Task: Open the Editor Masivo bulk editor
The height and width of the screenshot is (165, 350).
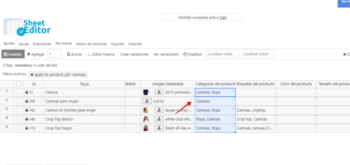Action: [x=101, y=54]
